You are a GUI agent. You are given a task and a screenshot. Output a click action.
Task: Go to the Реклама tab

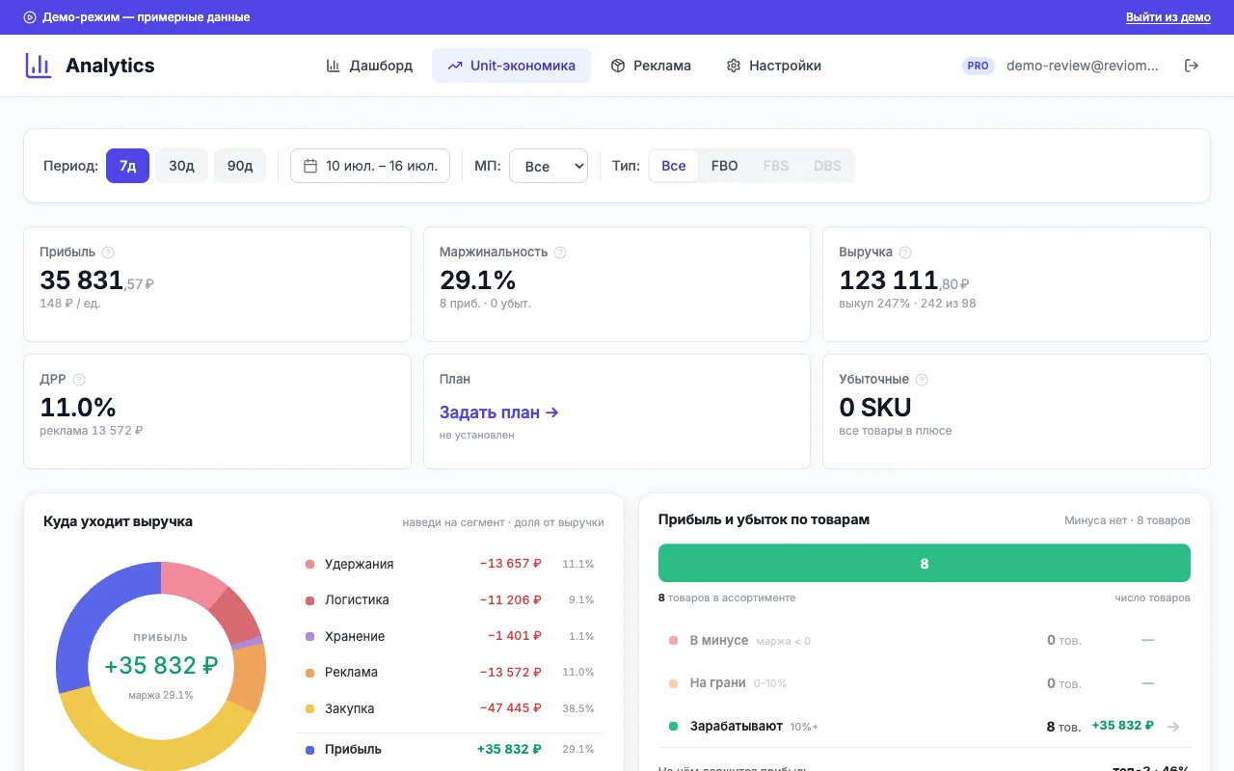click(x=651, y=66)
